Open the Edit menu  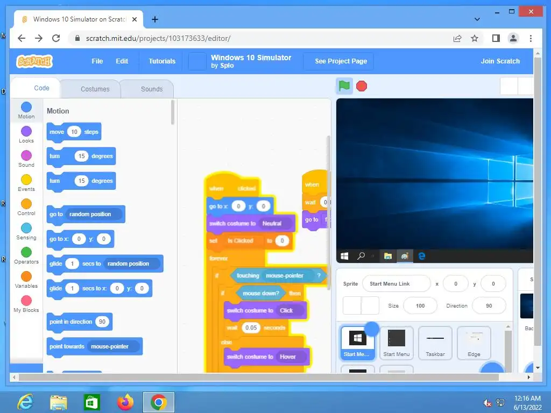pos(122,61)
